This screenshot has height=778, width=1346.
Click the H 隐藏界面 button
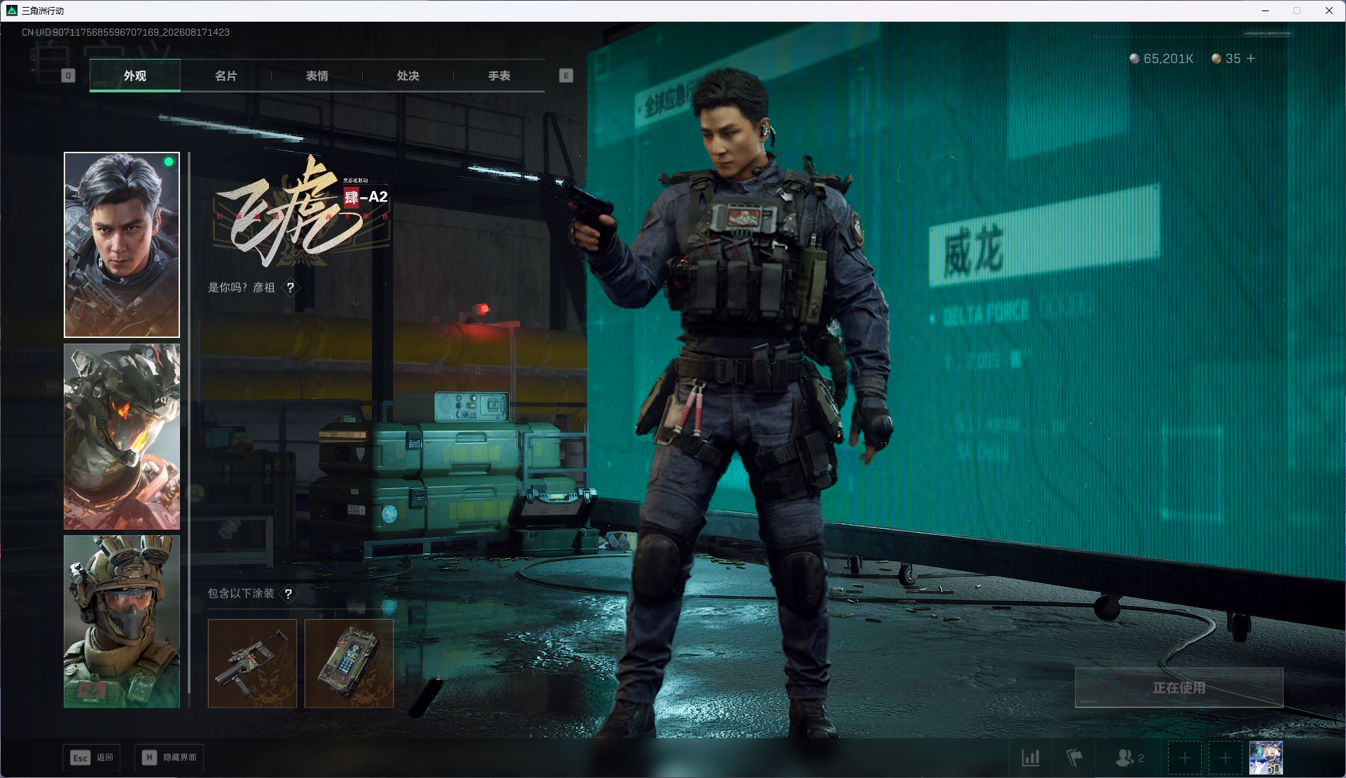[169, 758]
